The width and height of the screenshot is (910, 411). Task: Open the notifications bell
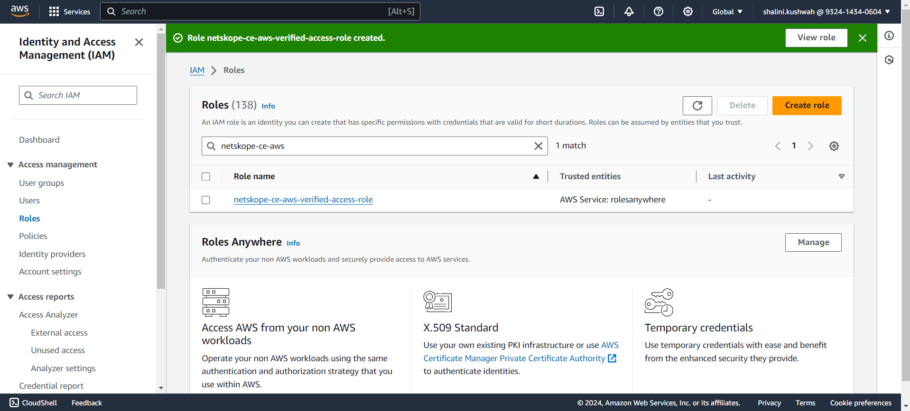(x=629, y=11)
